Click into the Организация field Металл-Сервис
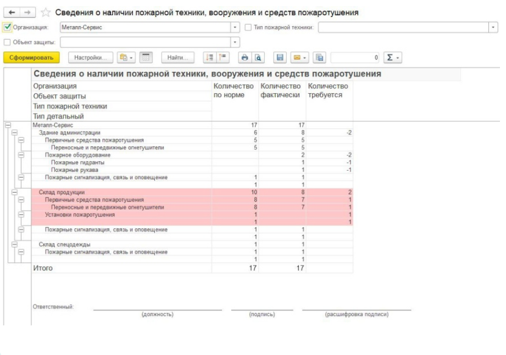506x355 pixels. tap(145, 27)
